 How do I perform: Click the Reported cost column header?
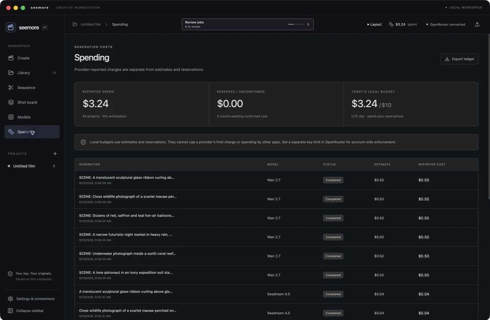point(432,164)
